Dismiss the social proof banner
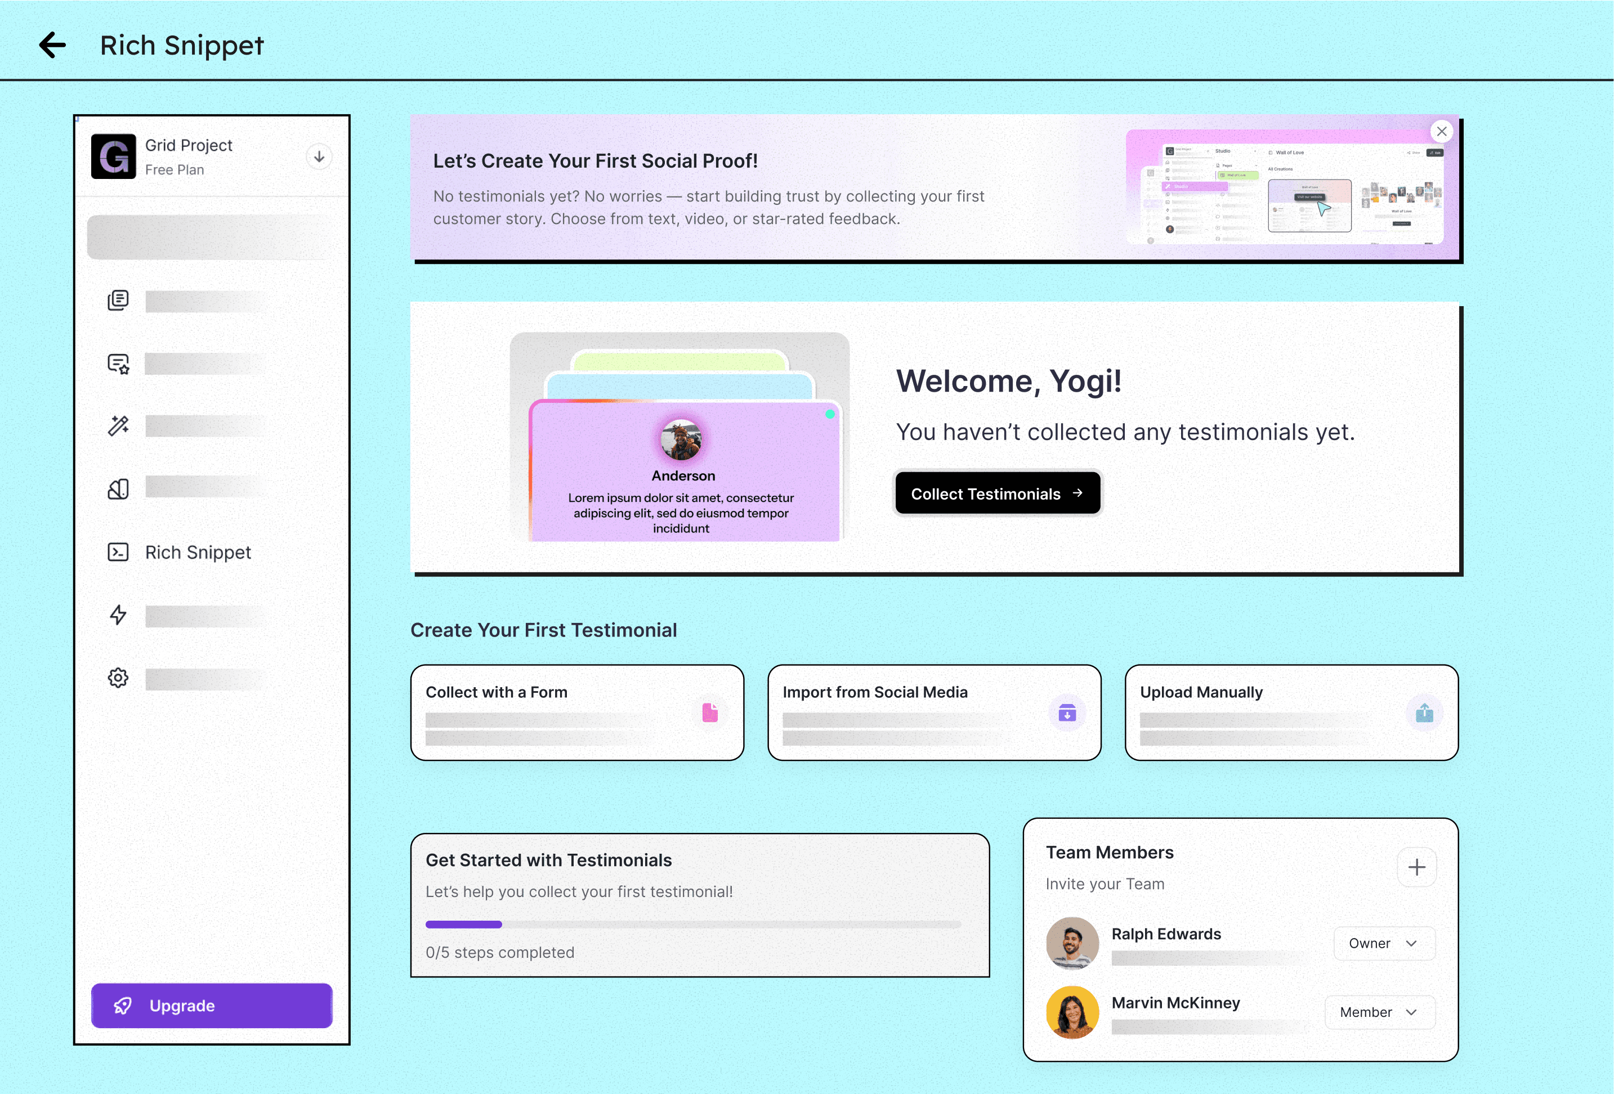This screenshot has width=1614, height=1094. click(1442, 131)
